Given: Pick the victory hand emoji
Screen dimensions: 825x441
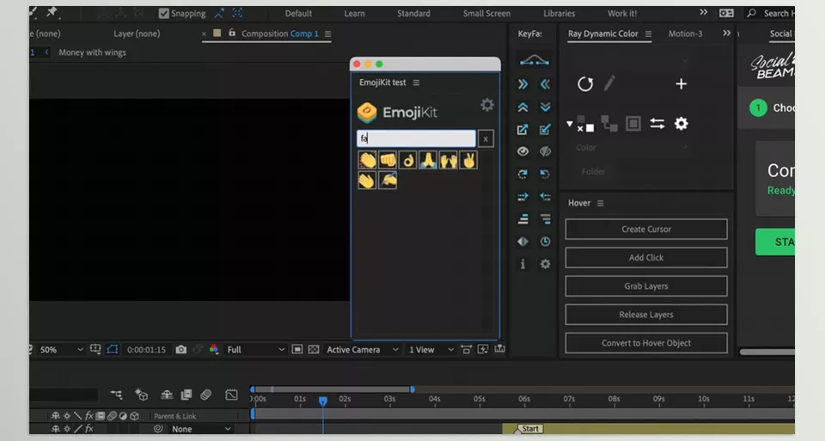Looking at the screenshot, I should pyautogui.click(x=468, y=160).
